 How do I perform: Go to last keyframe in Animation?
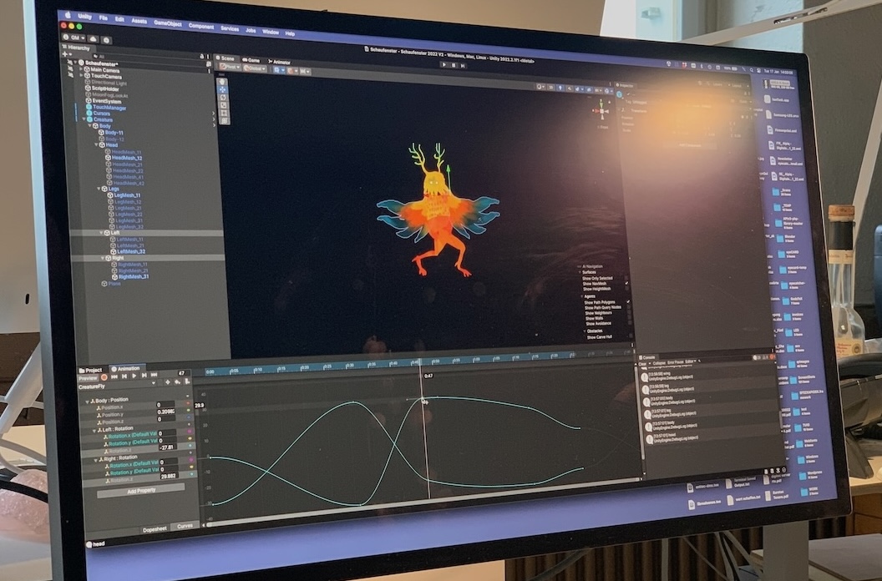tap(155, 375)
